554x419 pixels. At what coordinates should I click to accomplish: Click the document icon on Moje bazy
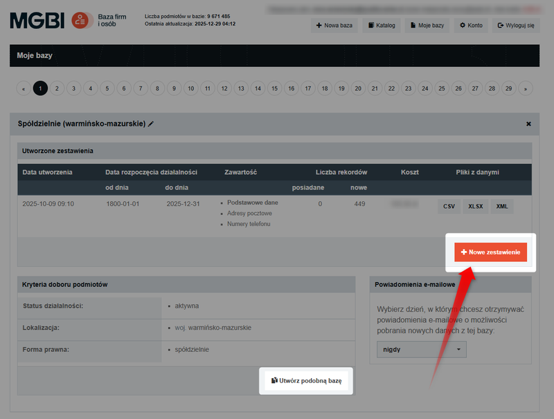tap(412, 25)
